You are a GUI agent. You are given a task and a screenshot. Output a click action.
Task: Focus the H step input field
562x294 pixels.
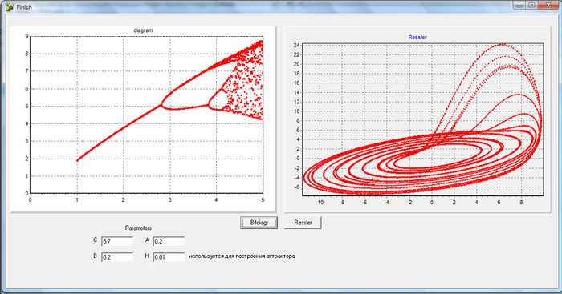(x=169, y=257)
